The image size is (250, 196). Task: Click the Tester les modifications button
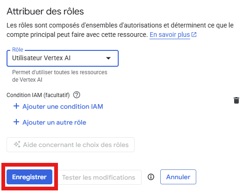(99, 177)
